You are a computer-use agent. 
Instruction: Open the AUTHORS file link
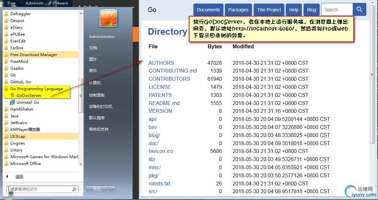(x=161, y=63)
